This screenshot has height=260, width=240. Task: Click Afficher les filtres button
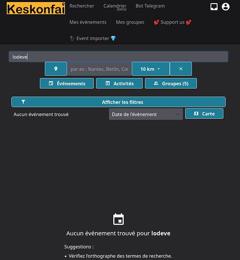coord(118,102)
